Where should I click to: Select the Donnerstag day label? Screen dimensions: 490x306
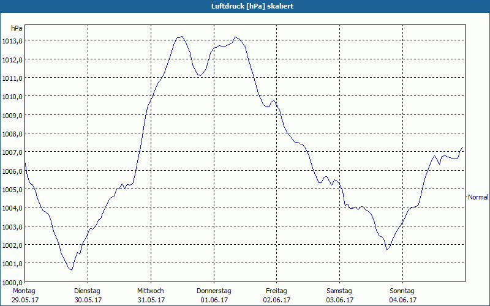[214, 291]
